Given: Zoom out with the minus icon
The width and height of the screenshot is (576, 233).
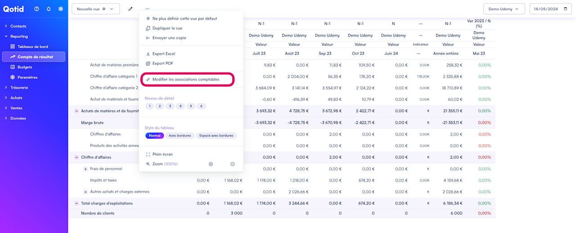Looking at the screenshot, I should coord(233,164).
